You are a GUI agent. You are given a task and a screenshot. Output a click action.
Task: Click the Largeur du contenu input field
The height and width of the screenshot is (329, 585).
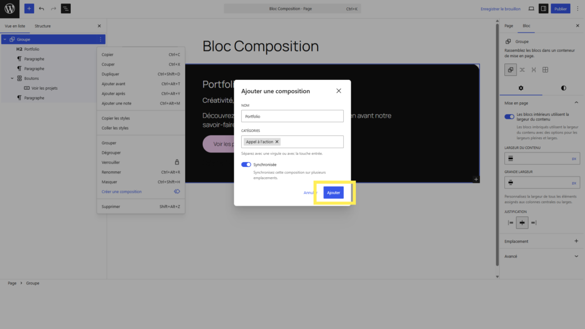click(x=542, y=159)
